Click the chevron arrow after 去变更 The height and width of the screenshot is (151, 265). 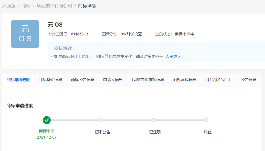click(179, 56)
